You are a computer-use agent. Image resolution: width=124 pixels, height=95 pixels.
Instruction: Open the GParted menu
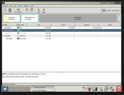click(6, 6)
